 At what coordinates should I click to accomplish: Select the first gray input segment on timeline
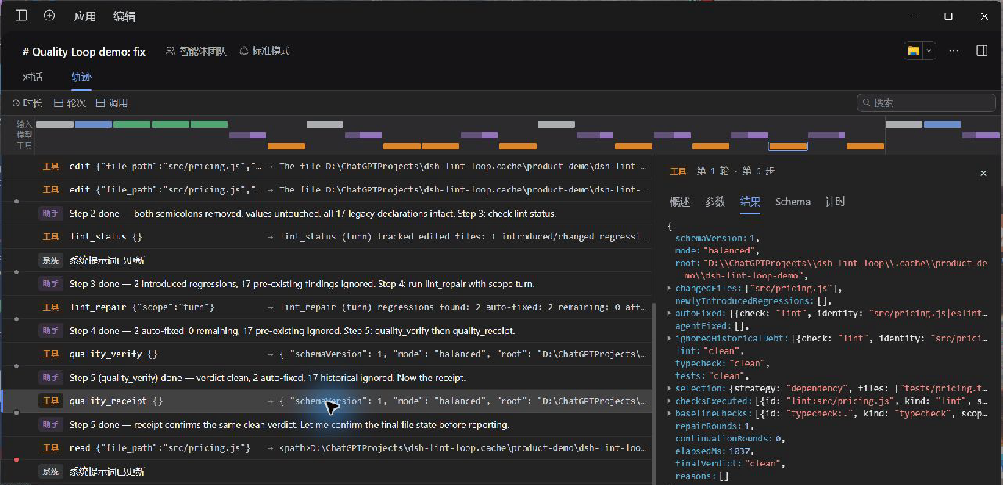(55, 124)
